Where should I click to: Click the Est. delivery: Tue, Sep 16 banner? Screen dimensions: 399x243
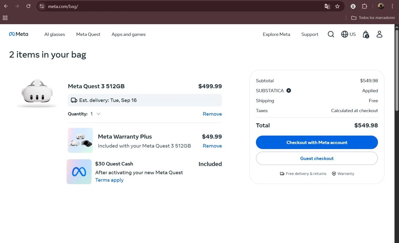pos(145,100)
